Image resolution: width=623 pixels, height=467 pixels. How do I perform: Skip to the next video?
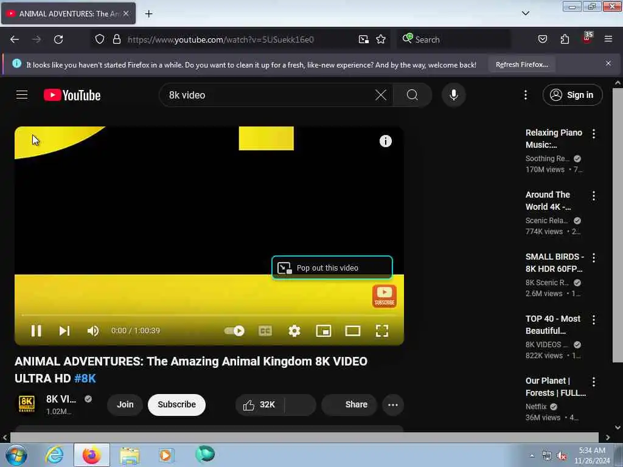tap(64, 331)
